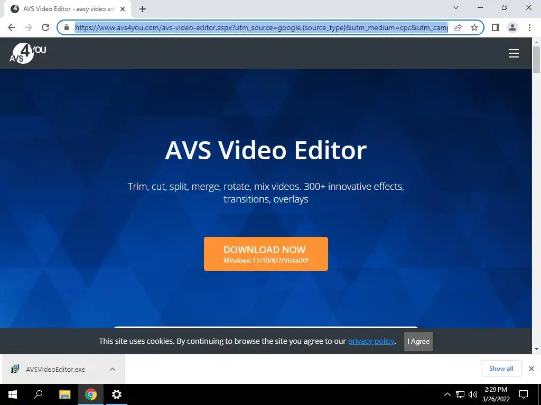Close the AVS Video Editor tab
Screen dimensions: 541x405
123,9
